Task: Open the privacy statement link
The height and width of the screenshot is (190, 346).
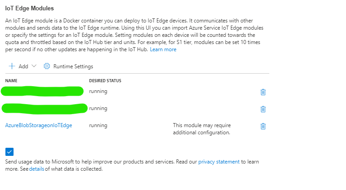Action: [x=219, y=161]
